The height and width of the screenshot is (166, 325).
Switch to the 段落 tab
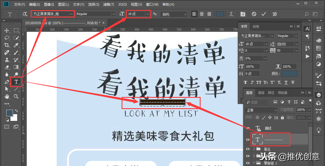256,26
